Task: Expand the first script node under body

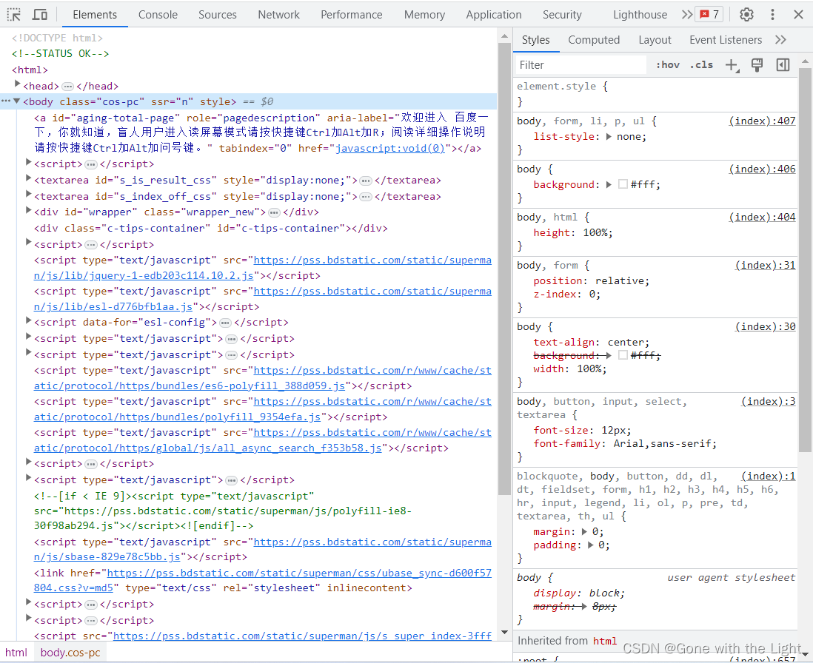Action: pyautogui.click(x=29, y=163)
